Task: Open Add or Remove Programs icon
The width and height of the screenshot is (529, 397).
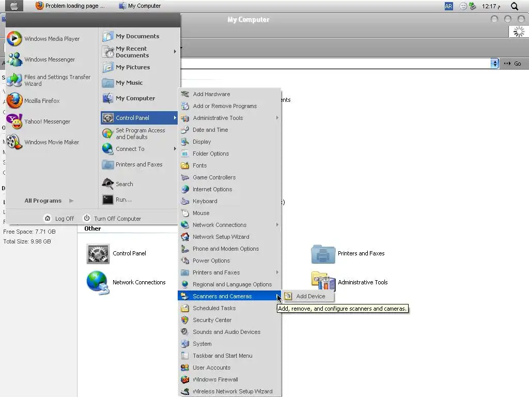Action: tap(185, 106)
